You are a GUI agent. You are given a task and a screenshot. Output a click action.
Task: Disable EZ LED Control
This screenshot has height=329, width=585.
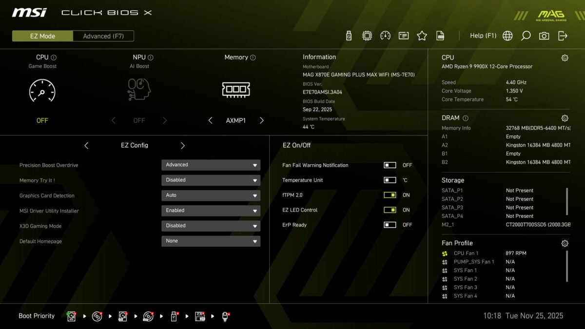390,210
